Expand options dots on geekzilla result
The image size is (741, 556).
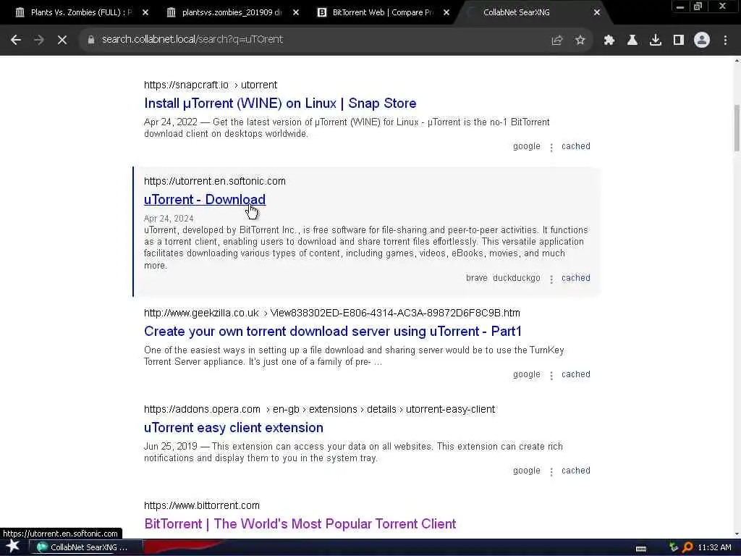[551, 376]
